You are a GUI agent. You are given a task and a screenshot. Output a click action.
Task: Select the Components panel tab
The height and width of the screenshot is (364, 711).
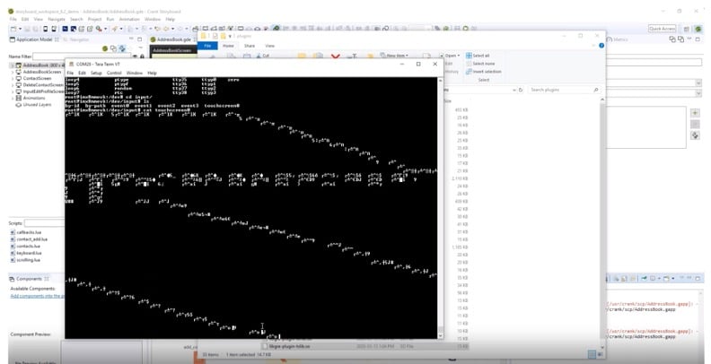pyautogui.click(x=29, y=279)
